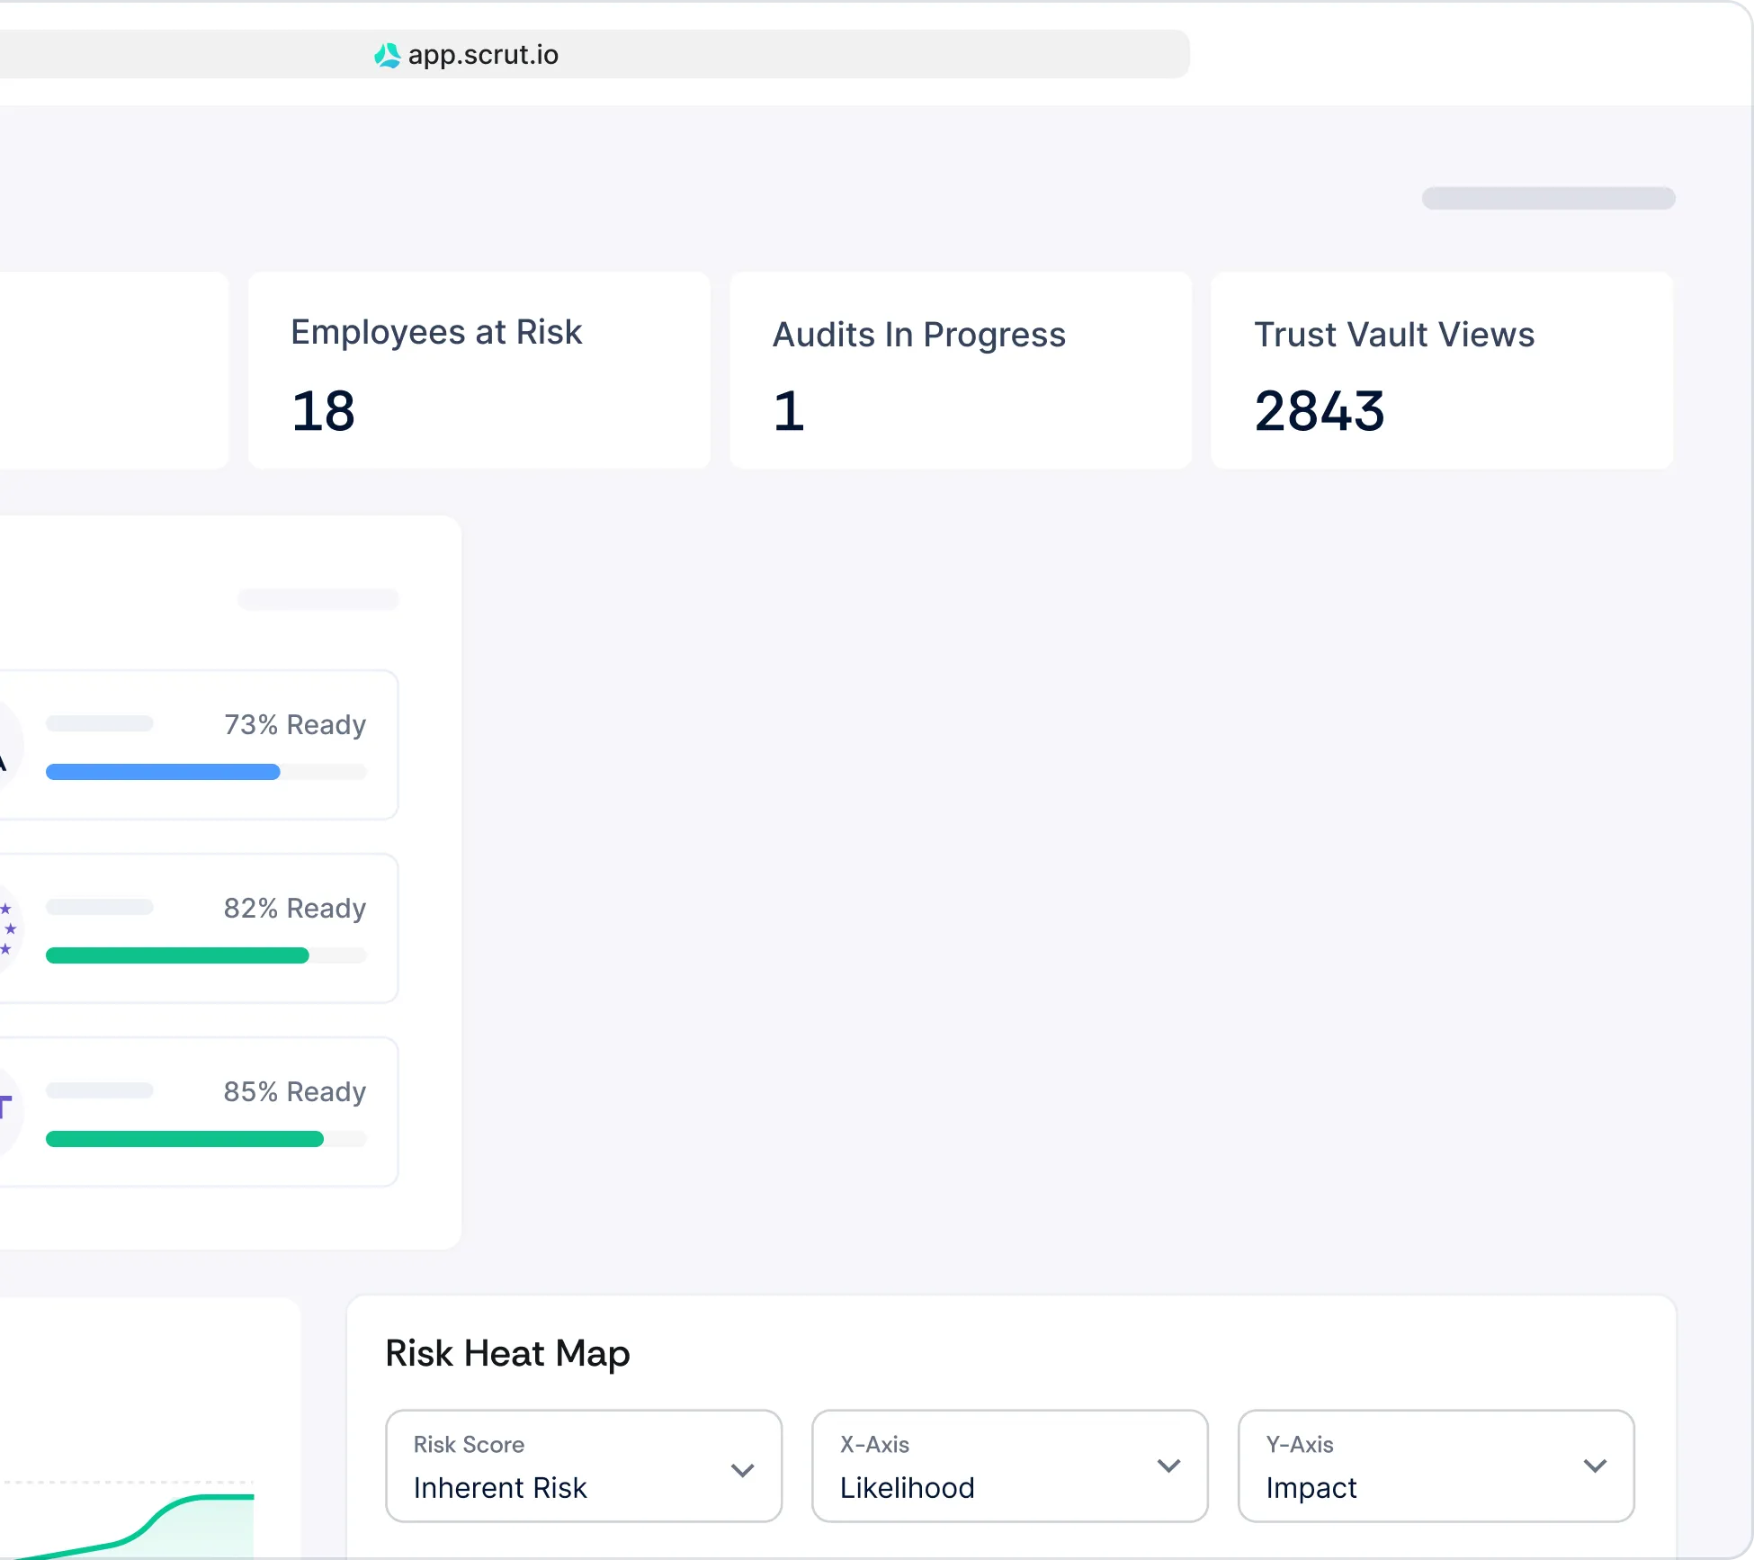This screenshot has width=1754, height=1560.
Task: Click the Scrut logo in address bar
Action: (x=387, y=56)
